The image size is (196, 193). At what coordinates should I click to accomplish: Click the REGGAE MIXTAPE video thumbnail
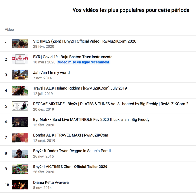(x=20, y=106)
